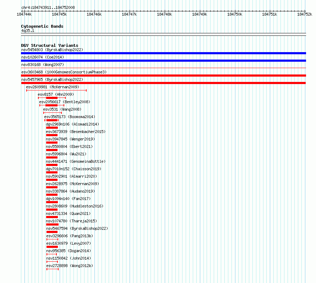Image resolution: width=316 pixels, height=283 pixels.
Task: Click the nsv5454803 (ByrskaBishop2022) variant label
Action: point(52,50)
